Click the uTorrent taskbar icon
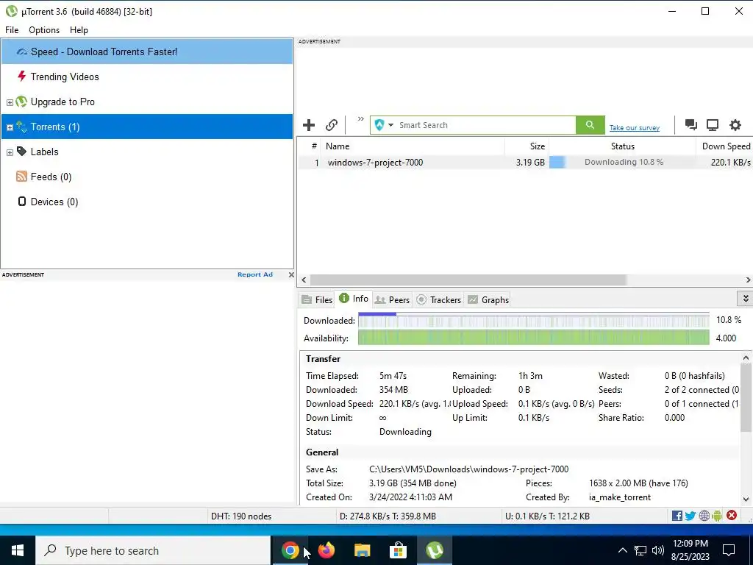 pyautogui.click(x=434, y=550)
